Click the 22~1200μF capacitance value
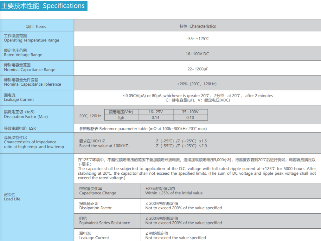The height and width of the screenshot is (241, 321). 197,69
